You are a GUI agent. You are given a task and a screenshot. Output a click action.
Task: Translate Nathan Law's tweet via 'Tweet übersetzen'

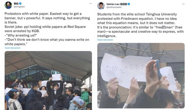coord(105,40)
